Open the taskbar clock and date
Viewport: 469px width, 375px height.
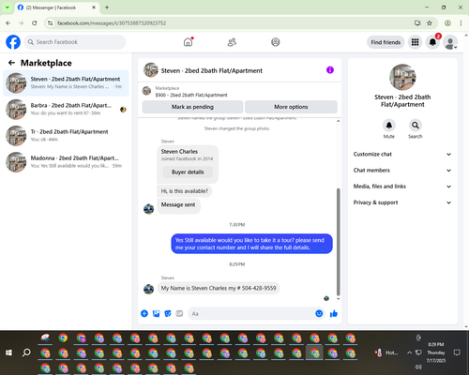[436, 352]
